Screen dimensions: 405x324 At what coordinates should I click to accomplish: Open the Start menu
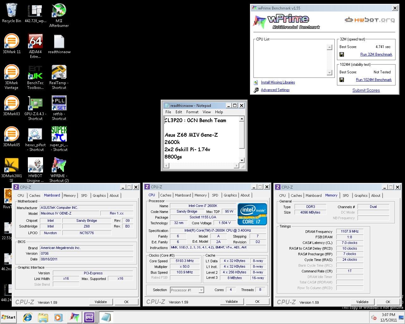click(x=9, y=317)
